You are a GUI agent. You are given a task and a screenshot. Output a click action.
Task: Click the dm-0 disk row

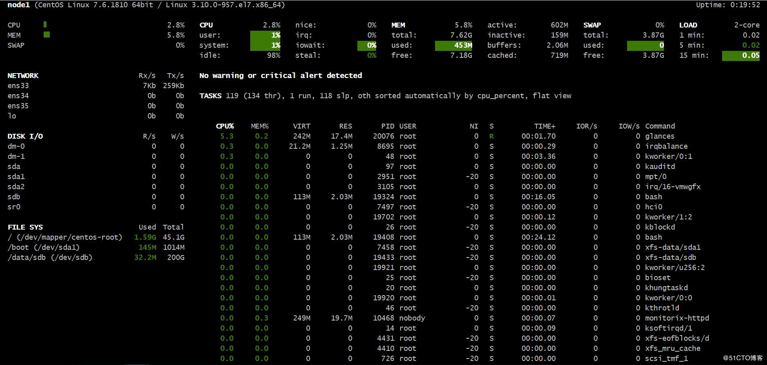96,146
